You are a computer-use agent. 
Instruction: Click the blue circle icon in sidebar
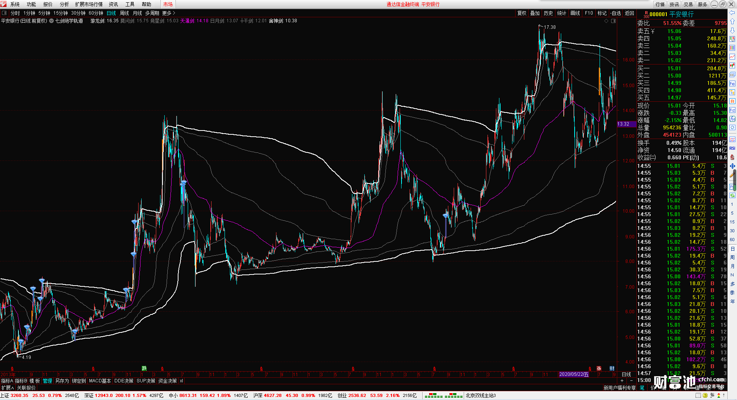pos(732,128)
